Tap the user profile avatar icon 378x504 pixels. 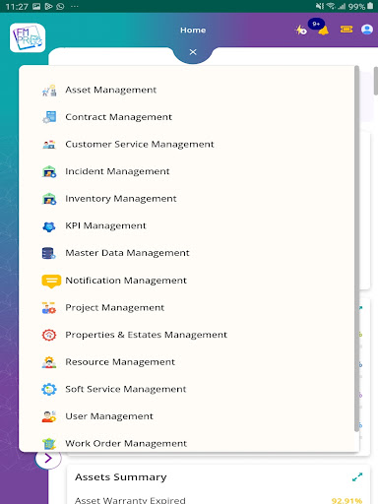[x=367, y=30]
